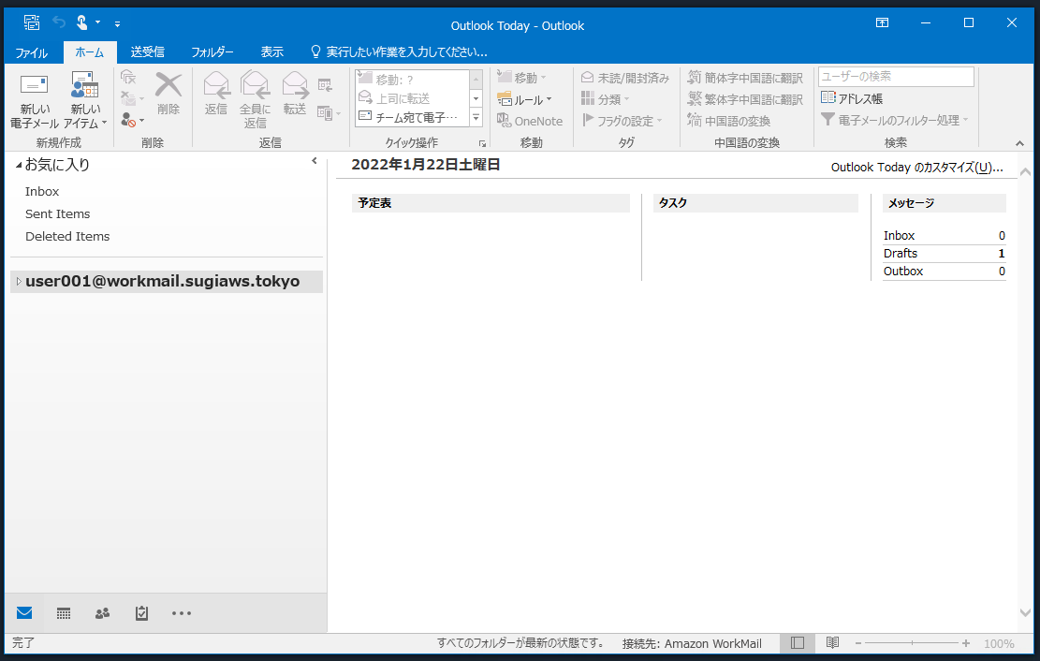Collapse the ribbon with the chevron
1040x661 pixels.
(x=1019, y=143)
